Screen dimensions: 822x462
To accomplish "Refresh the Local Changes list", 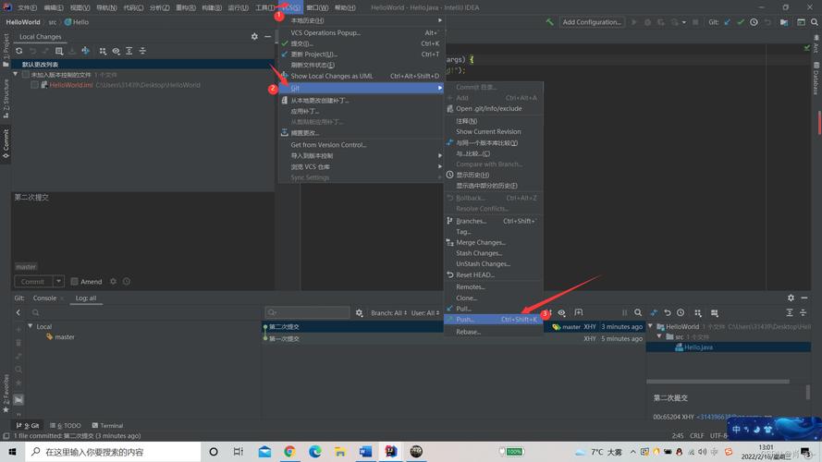I will pos(19,51).
